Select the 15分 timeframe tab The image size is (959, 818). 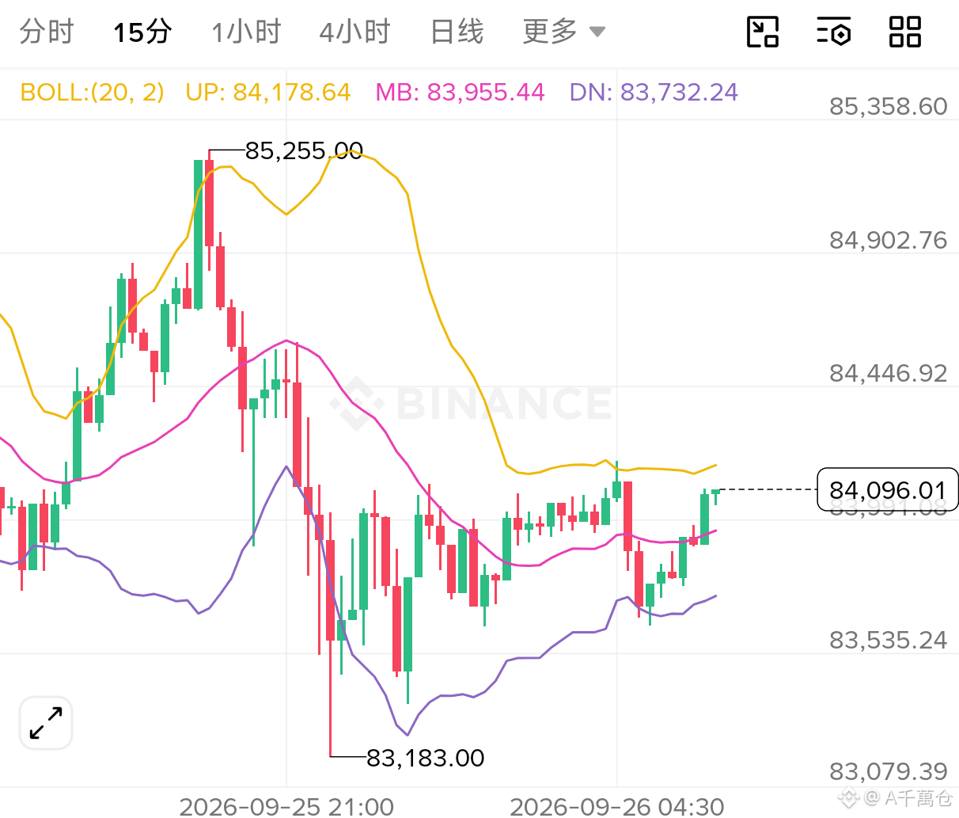(x=142, y=32)
